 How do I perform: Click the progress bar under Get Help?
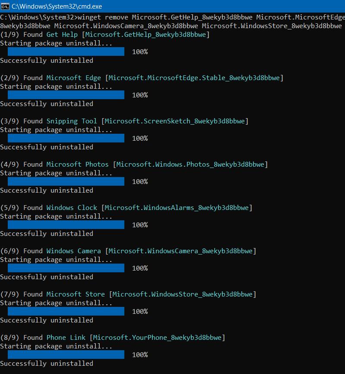[x=66, y=52]
